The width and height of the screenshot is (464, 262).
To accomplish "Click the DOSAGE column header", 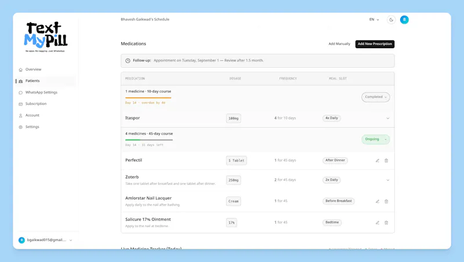I will click(x=235, y=79).
